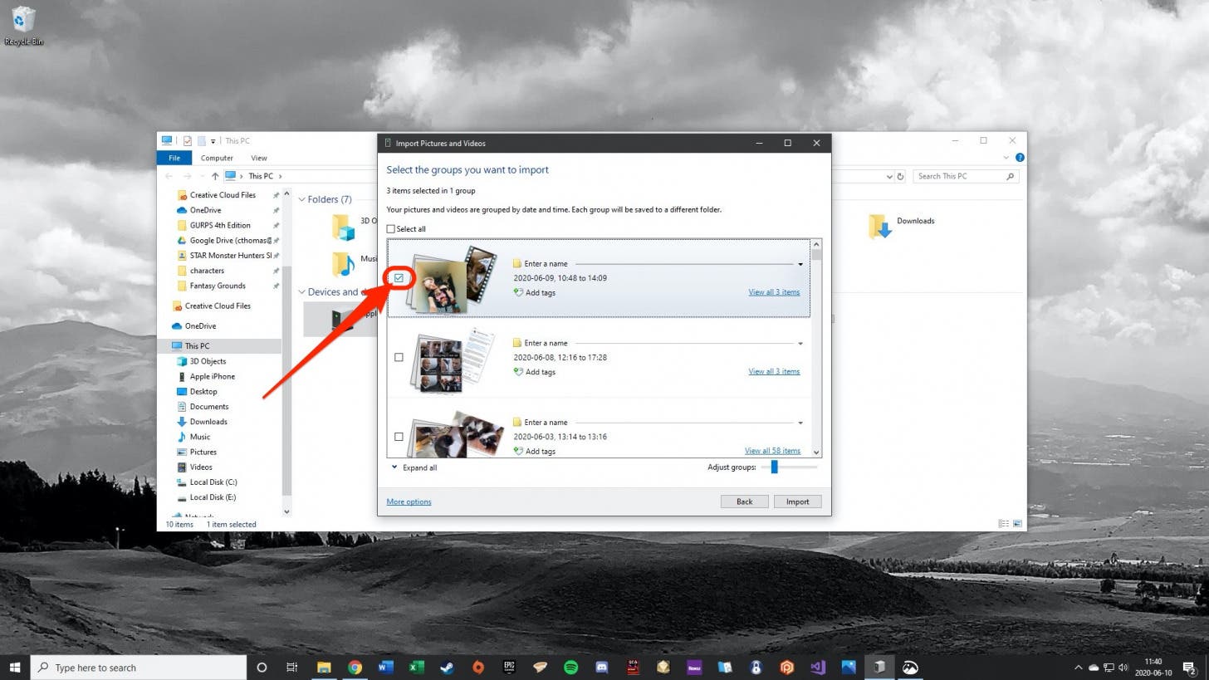Click the Import button
The height and width of the screenshot is (680, 1209).
(x=797, y=501)
